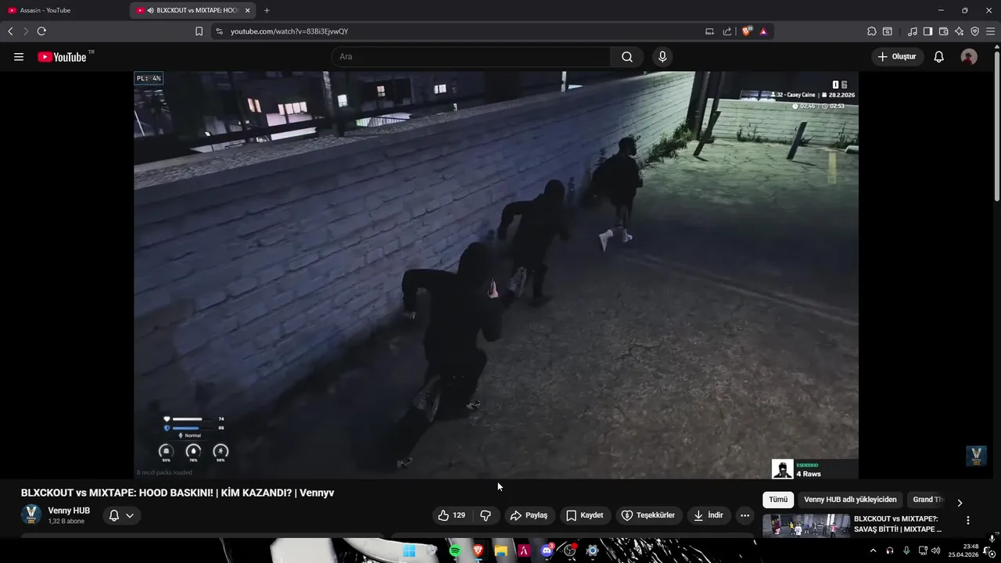The height and width of the screenshot is (563, 1001).
Task: Open the browser main menu
Action: coord(990,31)
